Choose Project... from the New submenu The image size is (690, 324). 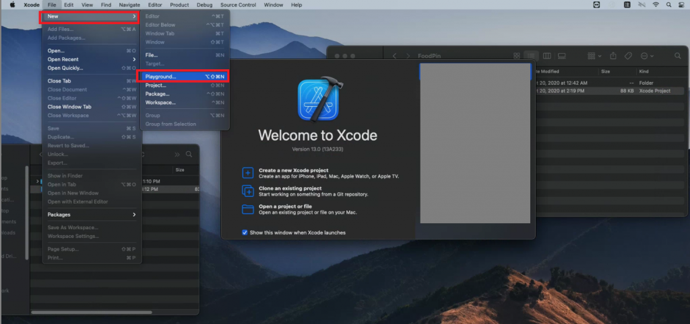pyautogui.click(x=185, y=85)
